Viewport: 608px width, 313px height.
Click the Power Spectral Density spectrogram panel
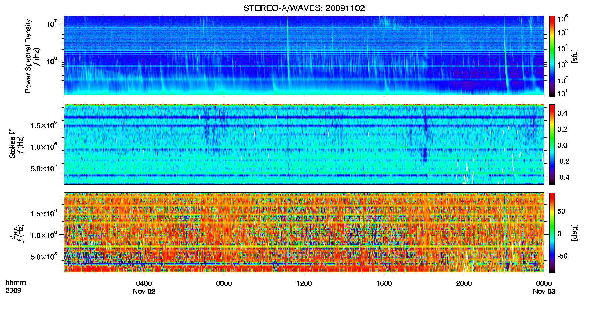(x=304, y=55)
